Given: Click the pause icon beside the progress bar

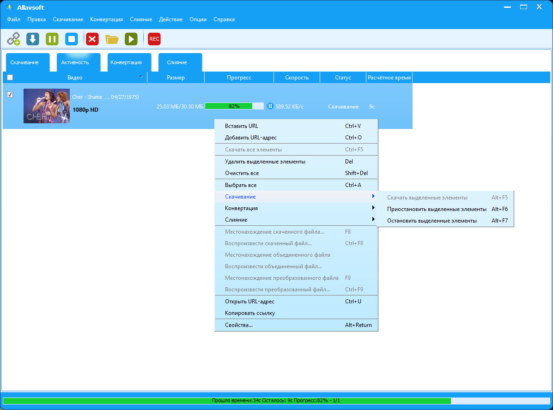Looking at the screenshot, I should [x=270, y=106].
